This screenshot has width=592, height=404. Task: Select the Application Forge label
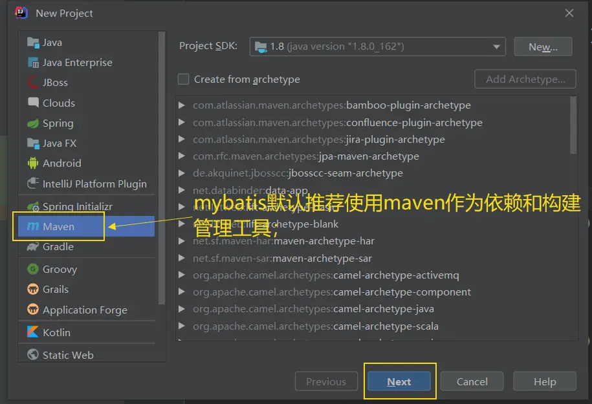[85, 310]
